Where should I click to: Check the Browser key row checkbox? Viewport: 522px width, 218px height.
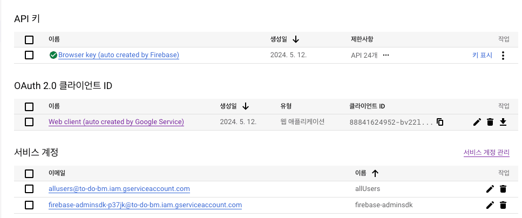[29, 55]
